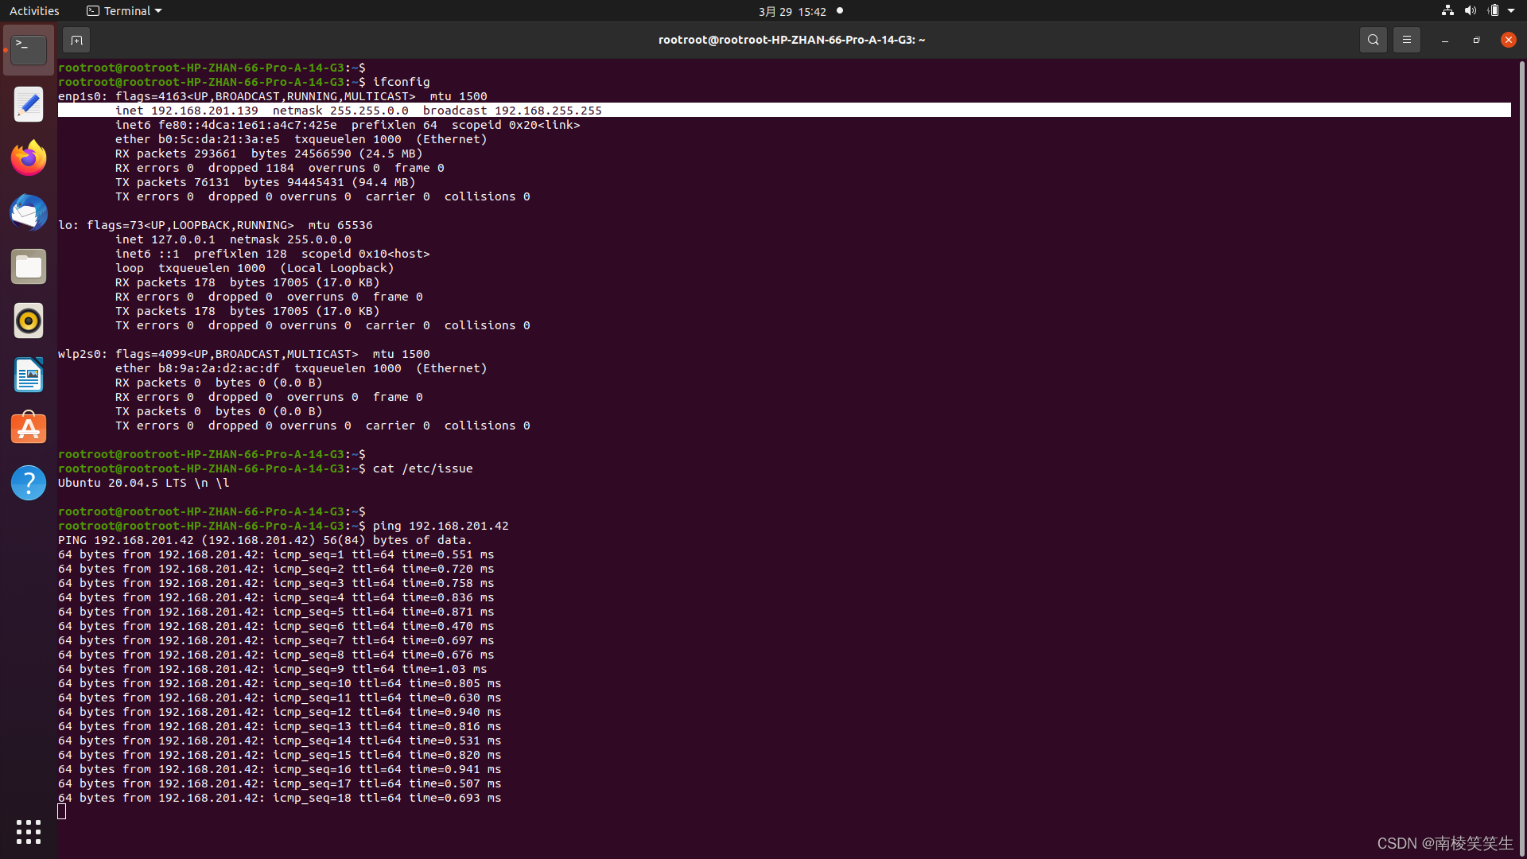The height and width of the screenshot is (859, 1527).
Task: Launch Thunderbird mail from the dock
Action: 29,212
